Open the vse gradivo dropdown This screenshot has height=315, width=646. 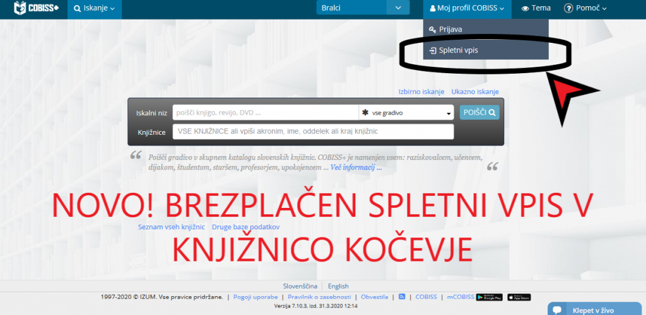click(x=406, y=113)
